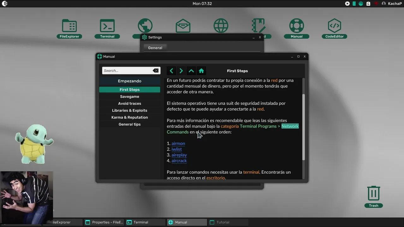
Task: Open the Browser globe-grid desktop icon
Action: click(221, 26)
